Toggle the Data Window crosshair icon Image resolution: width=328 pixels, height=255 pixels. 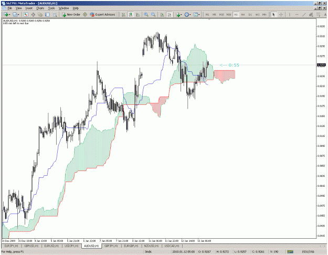coord(33,15)
